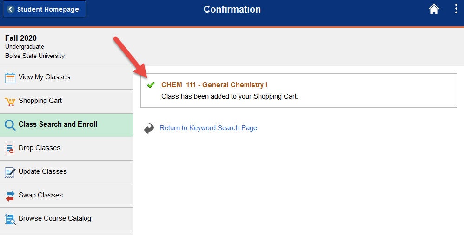Click Return to Keyword Search Page link
The width and height of the screenshot is (464, 235).
point(208,128)
